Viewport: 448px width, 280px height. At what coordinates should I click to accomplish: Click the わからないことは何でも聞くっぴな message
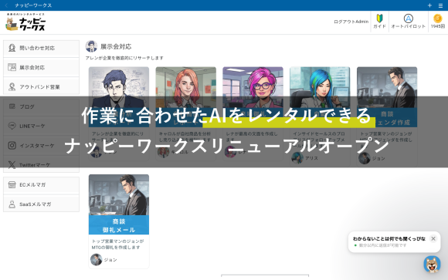pos(389,238)
